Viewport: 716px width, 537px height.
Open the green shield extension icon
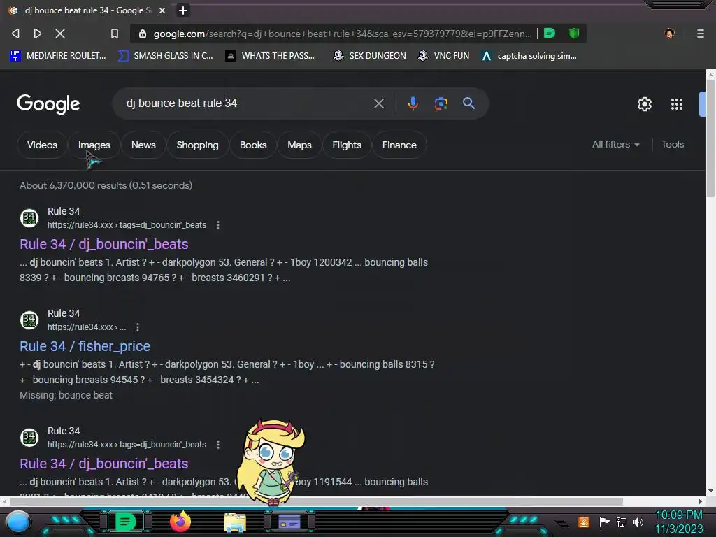click(574, 34)
